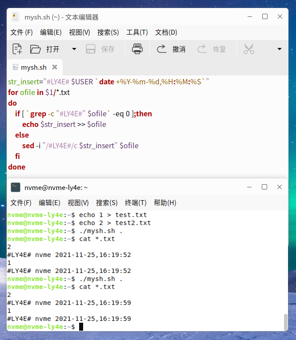The height and width of the screenshot is (340, 296).
Task: Open the 搜索(S) menu in text editor
Action: [108, 32]
